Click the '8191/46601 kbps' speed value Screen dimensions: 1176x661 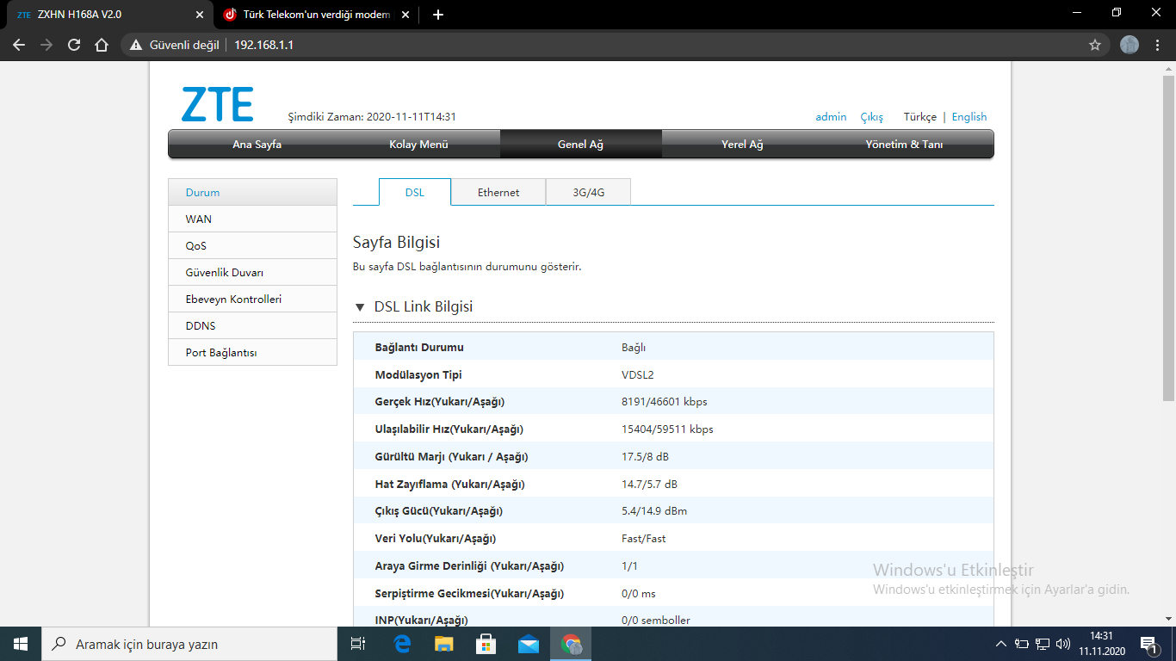click(665, 402)
